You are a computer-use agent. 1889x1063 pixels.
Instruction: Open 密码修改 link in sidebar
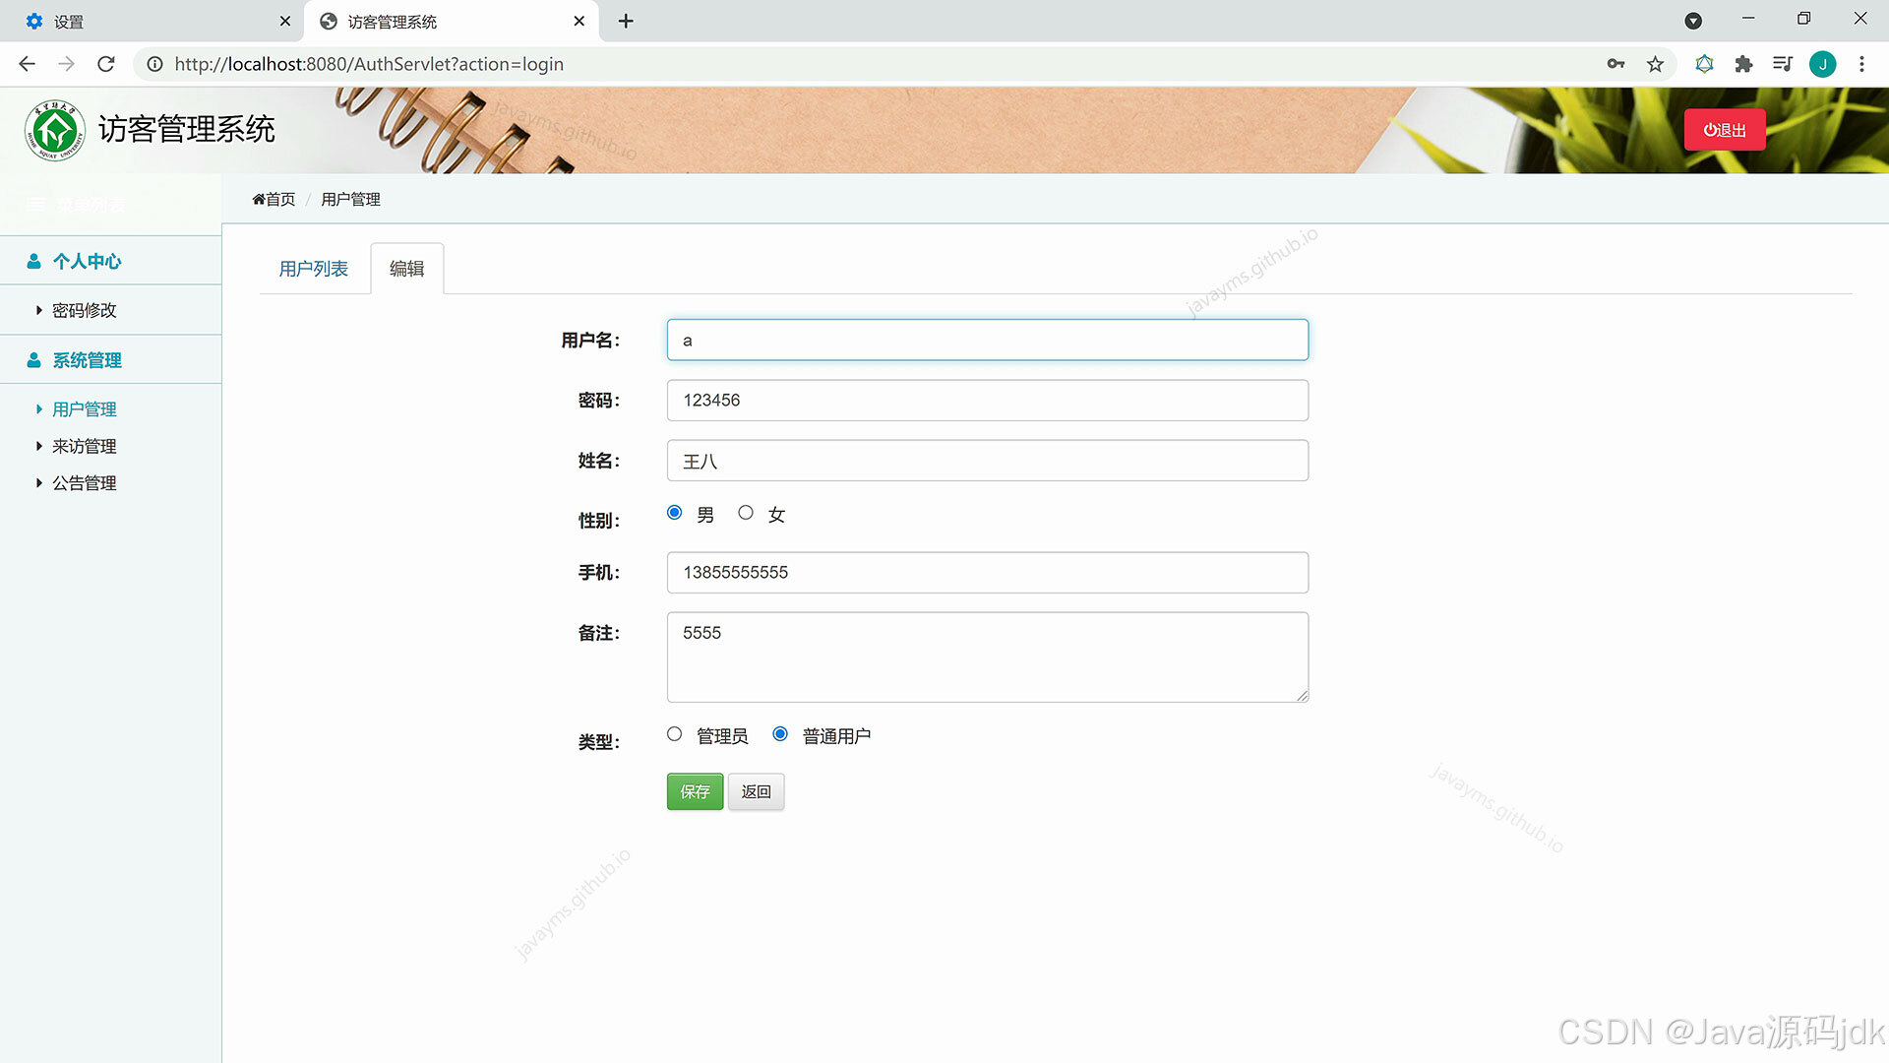click(85, 310)
